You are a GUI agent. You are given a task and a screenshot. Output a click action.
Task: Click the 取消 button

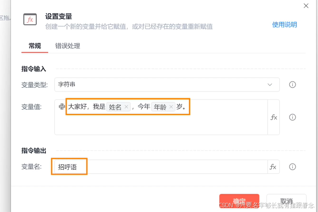click(286, 201)
